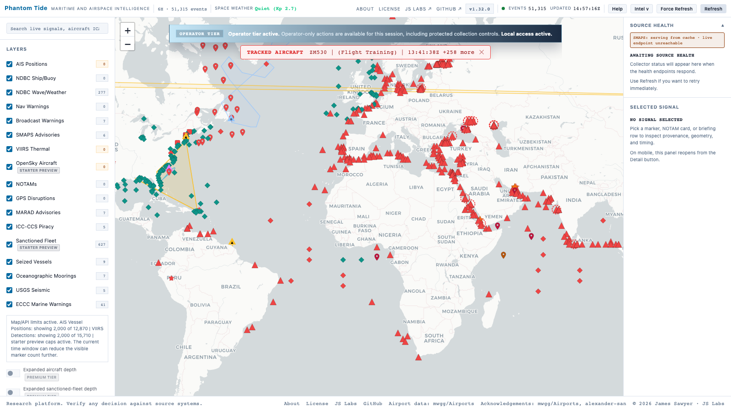Select the red triangle south of South Africa
Screen dimensions: 731x411
pyautogui.click(x=418, y=357)
